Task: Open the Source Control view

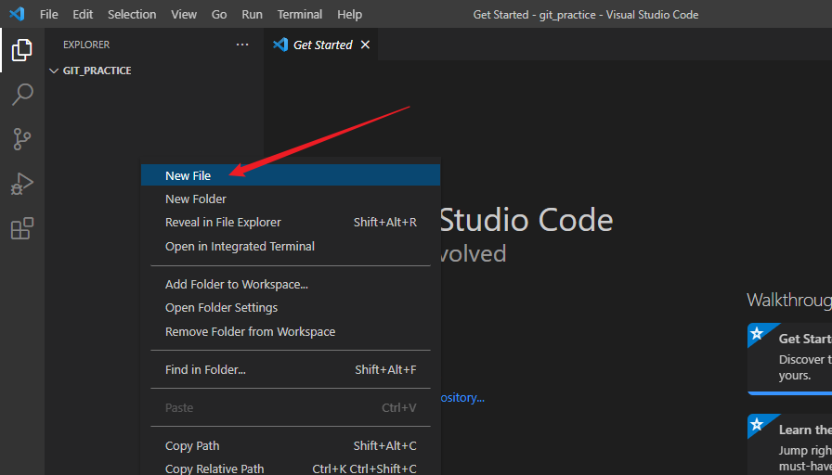Action: coord(21,139)
